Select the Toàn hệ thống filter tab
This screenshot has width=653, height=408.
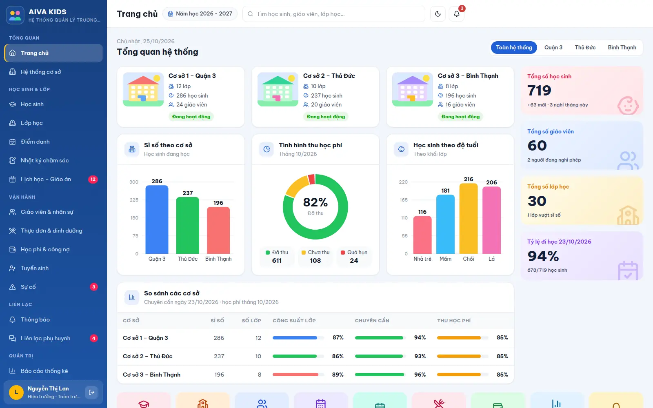click(514, 47)
